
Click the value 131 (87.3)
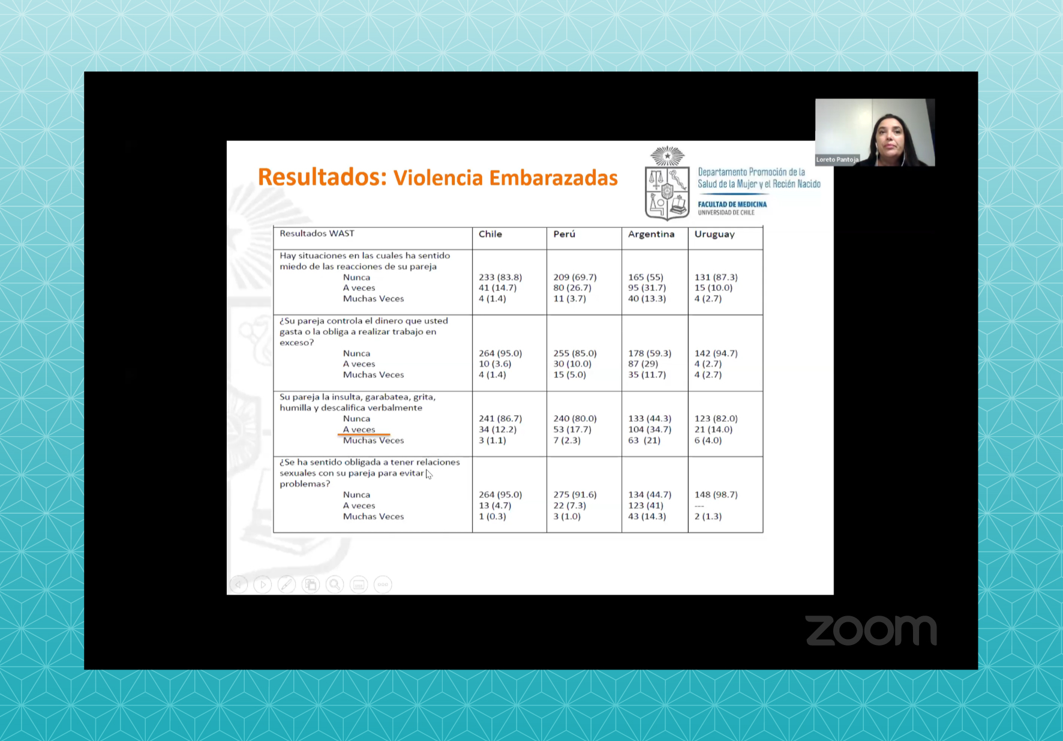716,277
